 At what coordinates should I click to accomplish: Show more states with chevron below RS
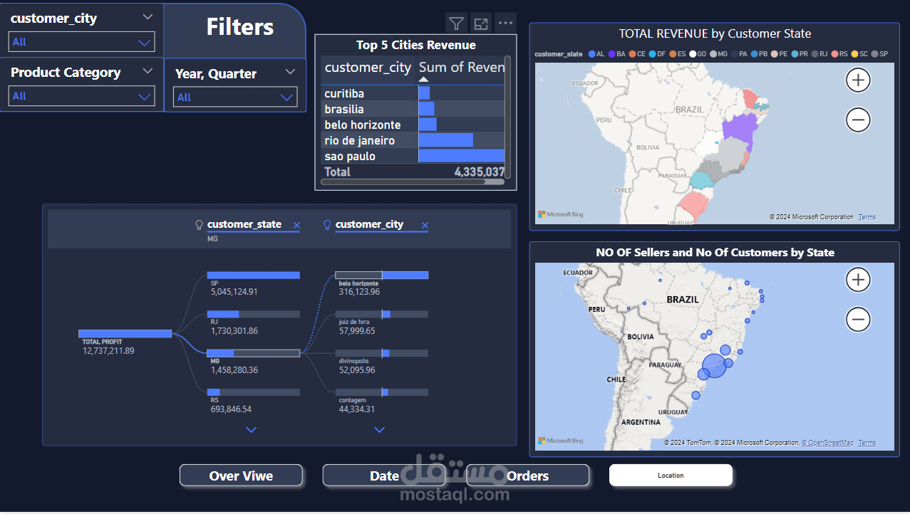(x=251, y=429)
